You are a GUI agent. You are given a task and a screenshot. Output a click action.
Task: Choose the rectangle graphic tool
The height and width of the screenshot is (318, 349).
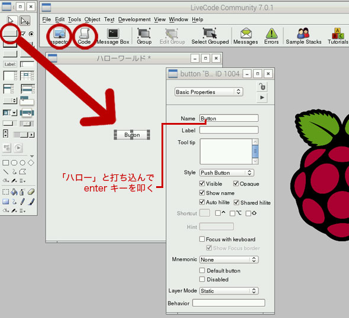[5, 163]
